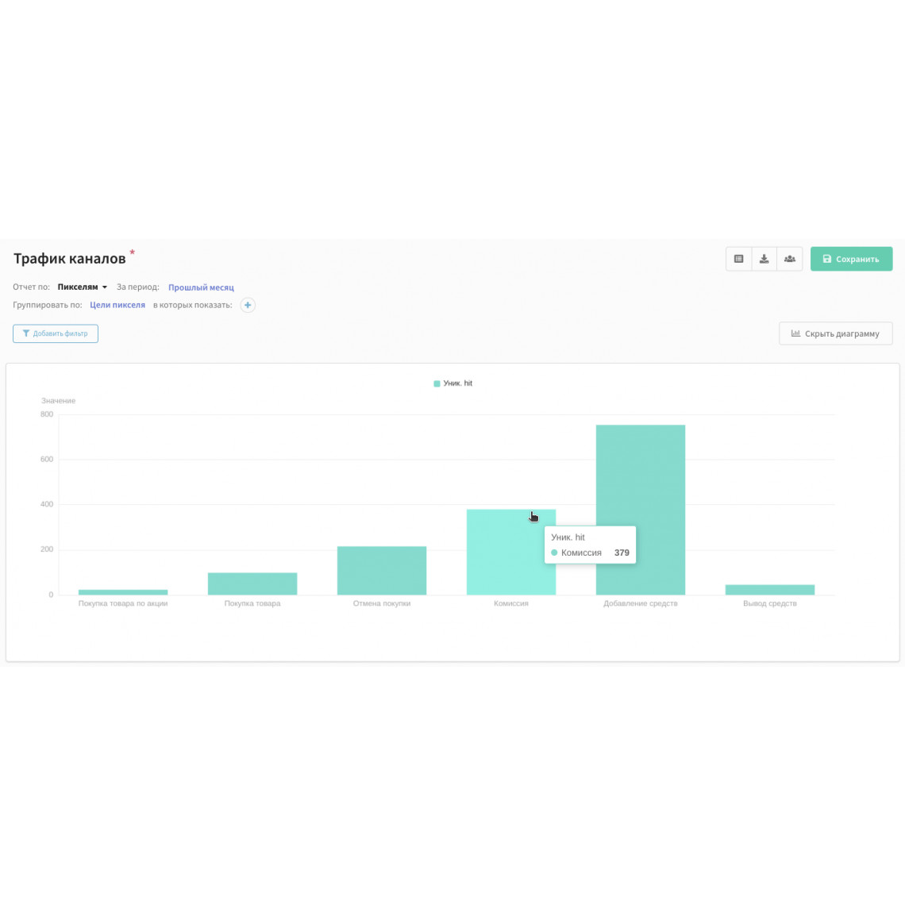Add a filter with Добавить фильтр
Viewport: 905px width, 905px height.
pyautogui.click(x=56, y=333)
